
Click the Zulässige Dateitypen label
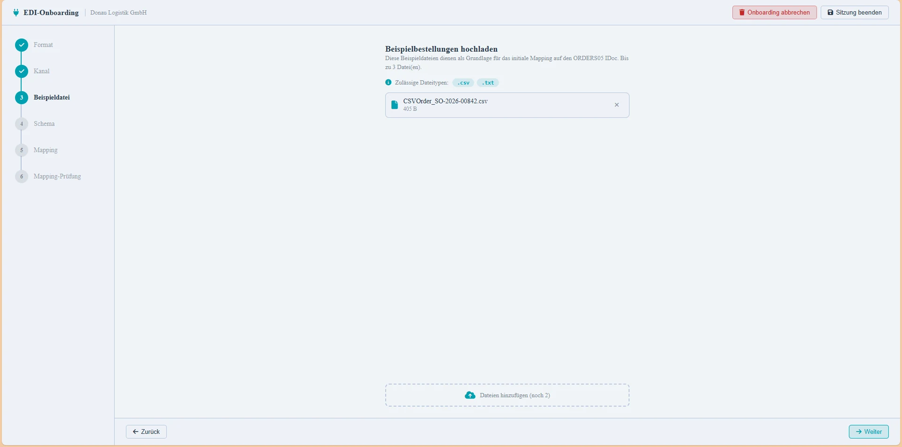421,83
